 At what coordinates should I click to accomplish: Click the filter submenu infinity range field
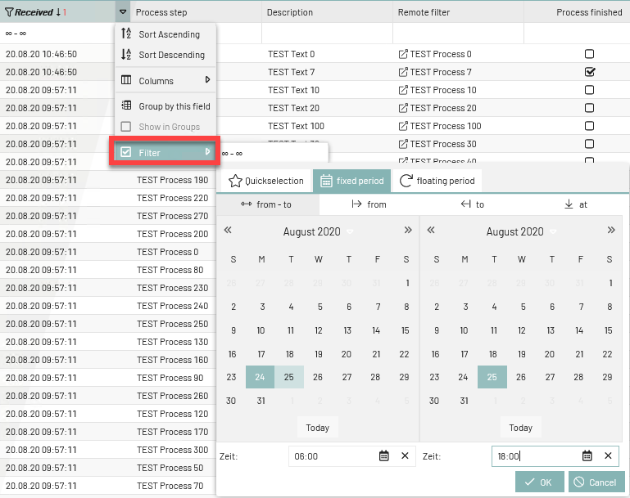[x=273, y=153]
